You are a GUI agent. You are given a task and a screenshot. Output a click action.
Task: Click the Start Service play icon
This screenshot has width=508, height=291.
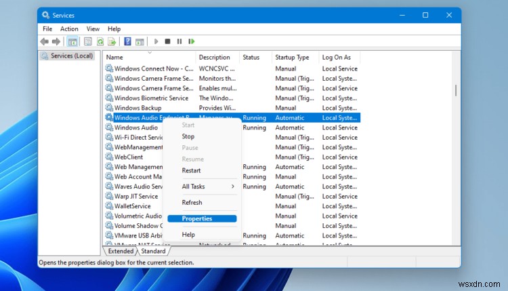click(156, 41)
